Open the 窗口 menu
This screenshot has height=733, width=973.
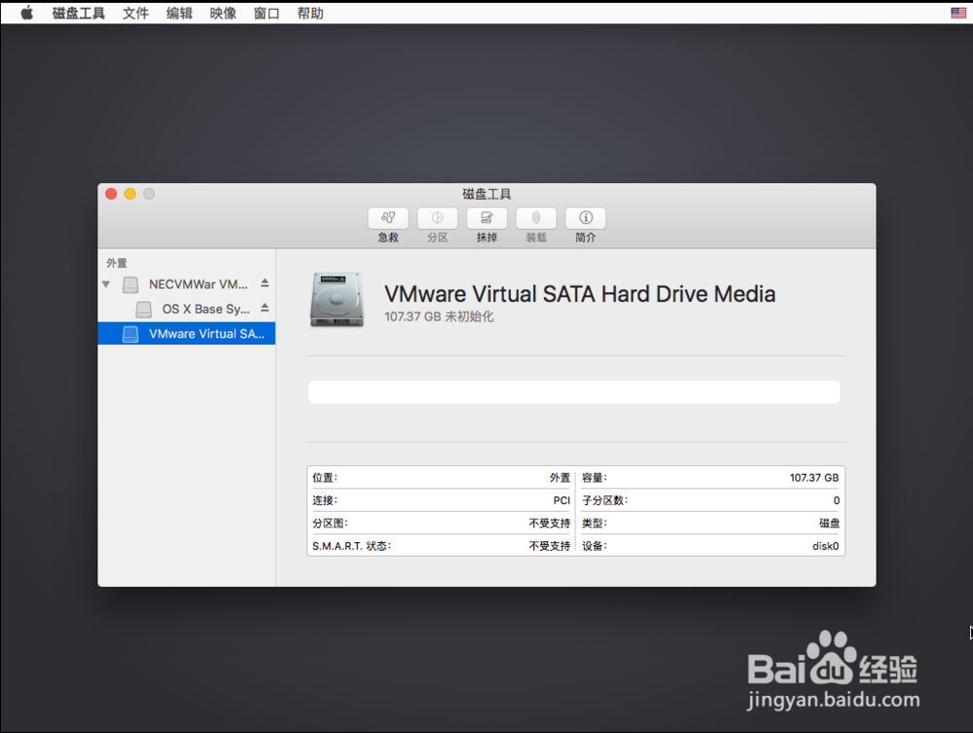(x=267, y=13)
